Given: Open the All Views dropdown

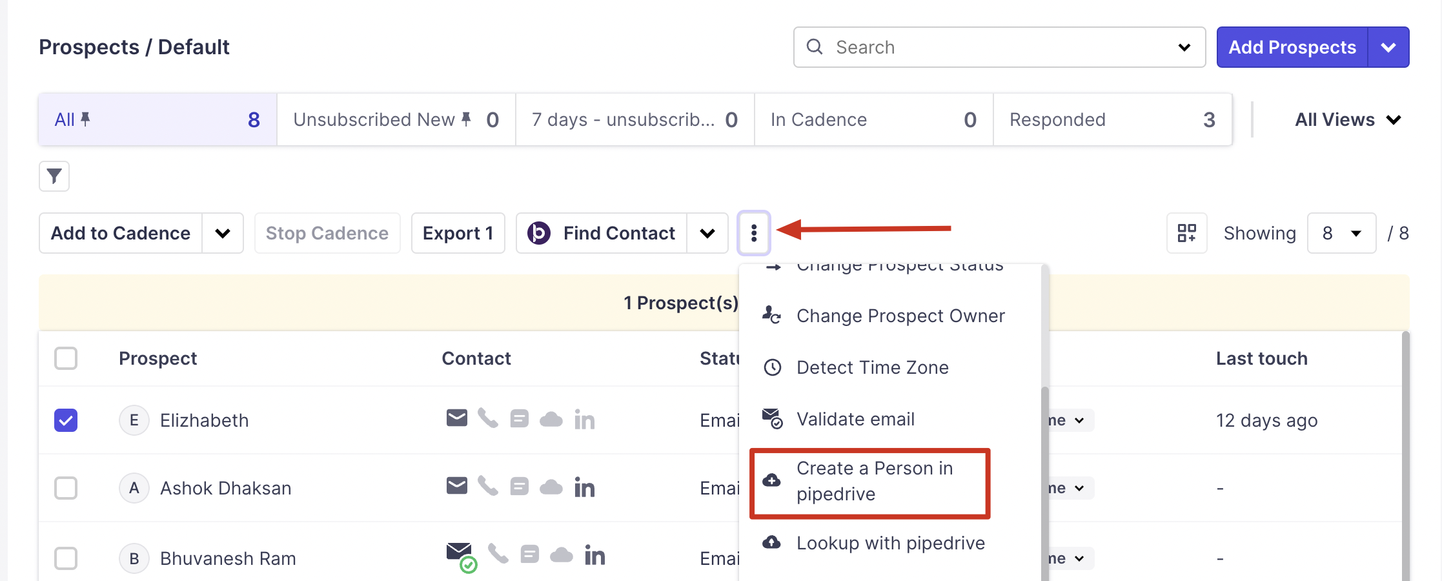Looking at the screenshot, I should (x=1347, y=119).
